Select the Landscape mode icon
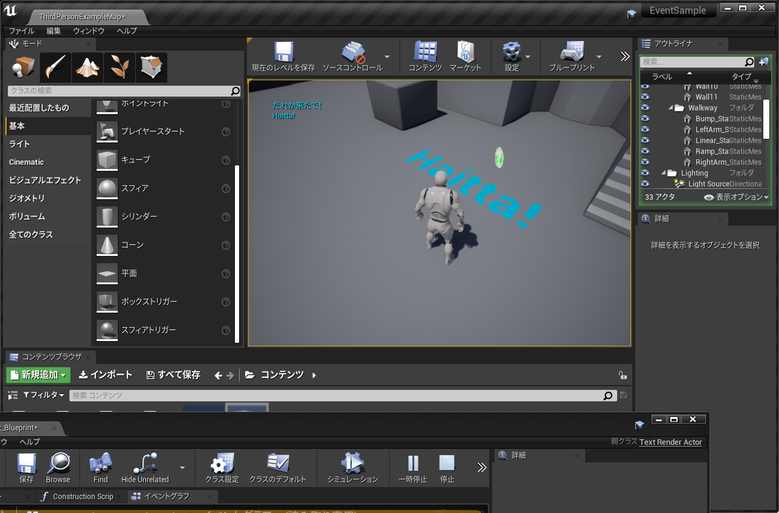 click(88, 67)
